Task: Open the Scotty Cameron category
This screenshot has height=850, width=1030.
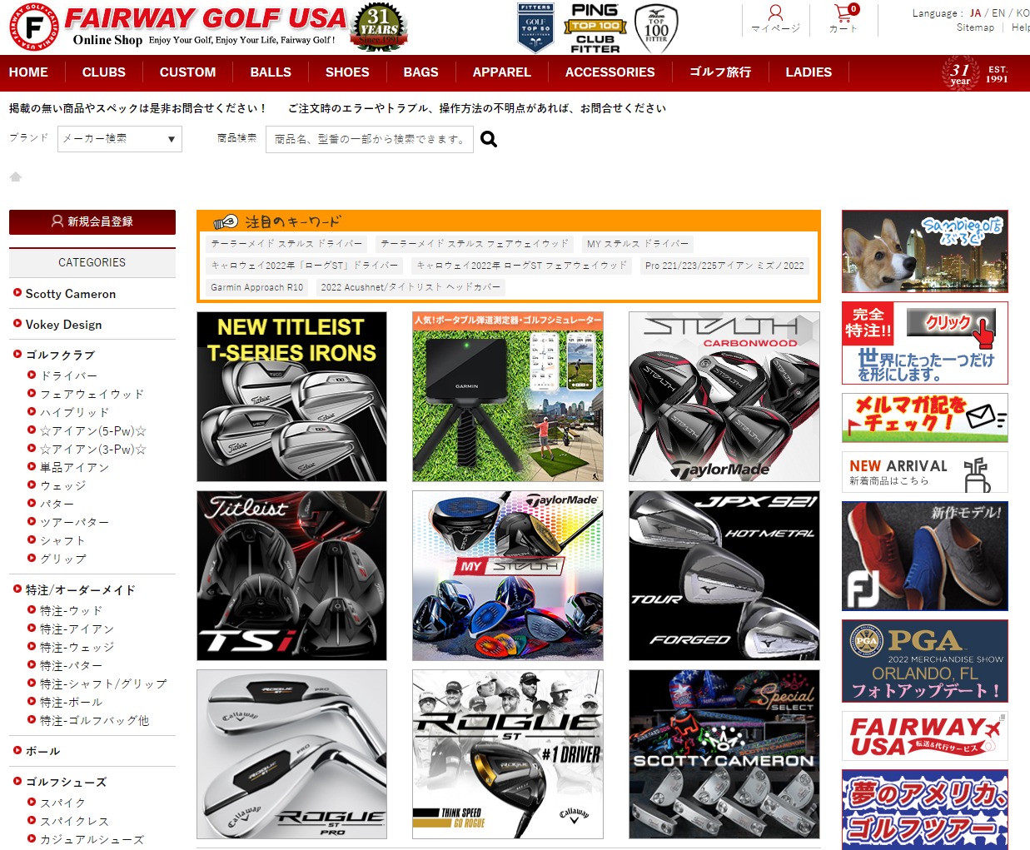Action: pyautogui.click(x=71, y=294)
